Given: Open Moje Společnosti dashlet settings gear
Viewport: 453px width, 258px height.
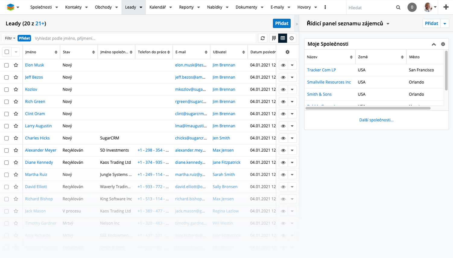Looking at the screenshot, I should click(443, 44).
